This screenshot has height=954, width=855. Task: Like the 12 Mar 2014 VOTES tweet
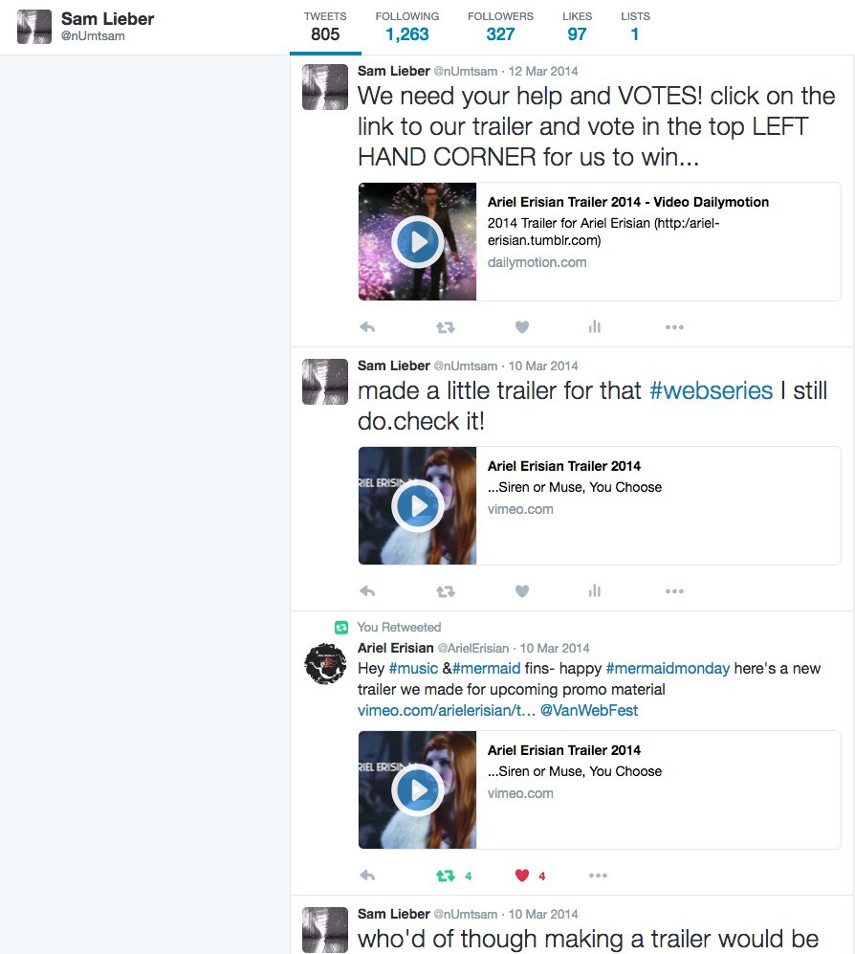[522, 327]
